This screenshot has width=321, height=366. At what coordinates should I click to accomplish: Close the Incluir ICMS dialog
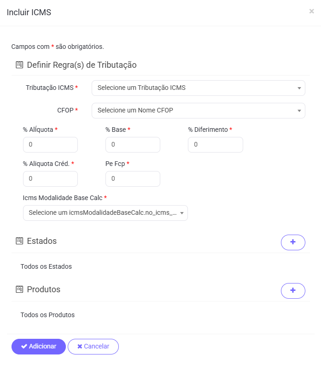[311, 12]
